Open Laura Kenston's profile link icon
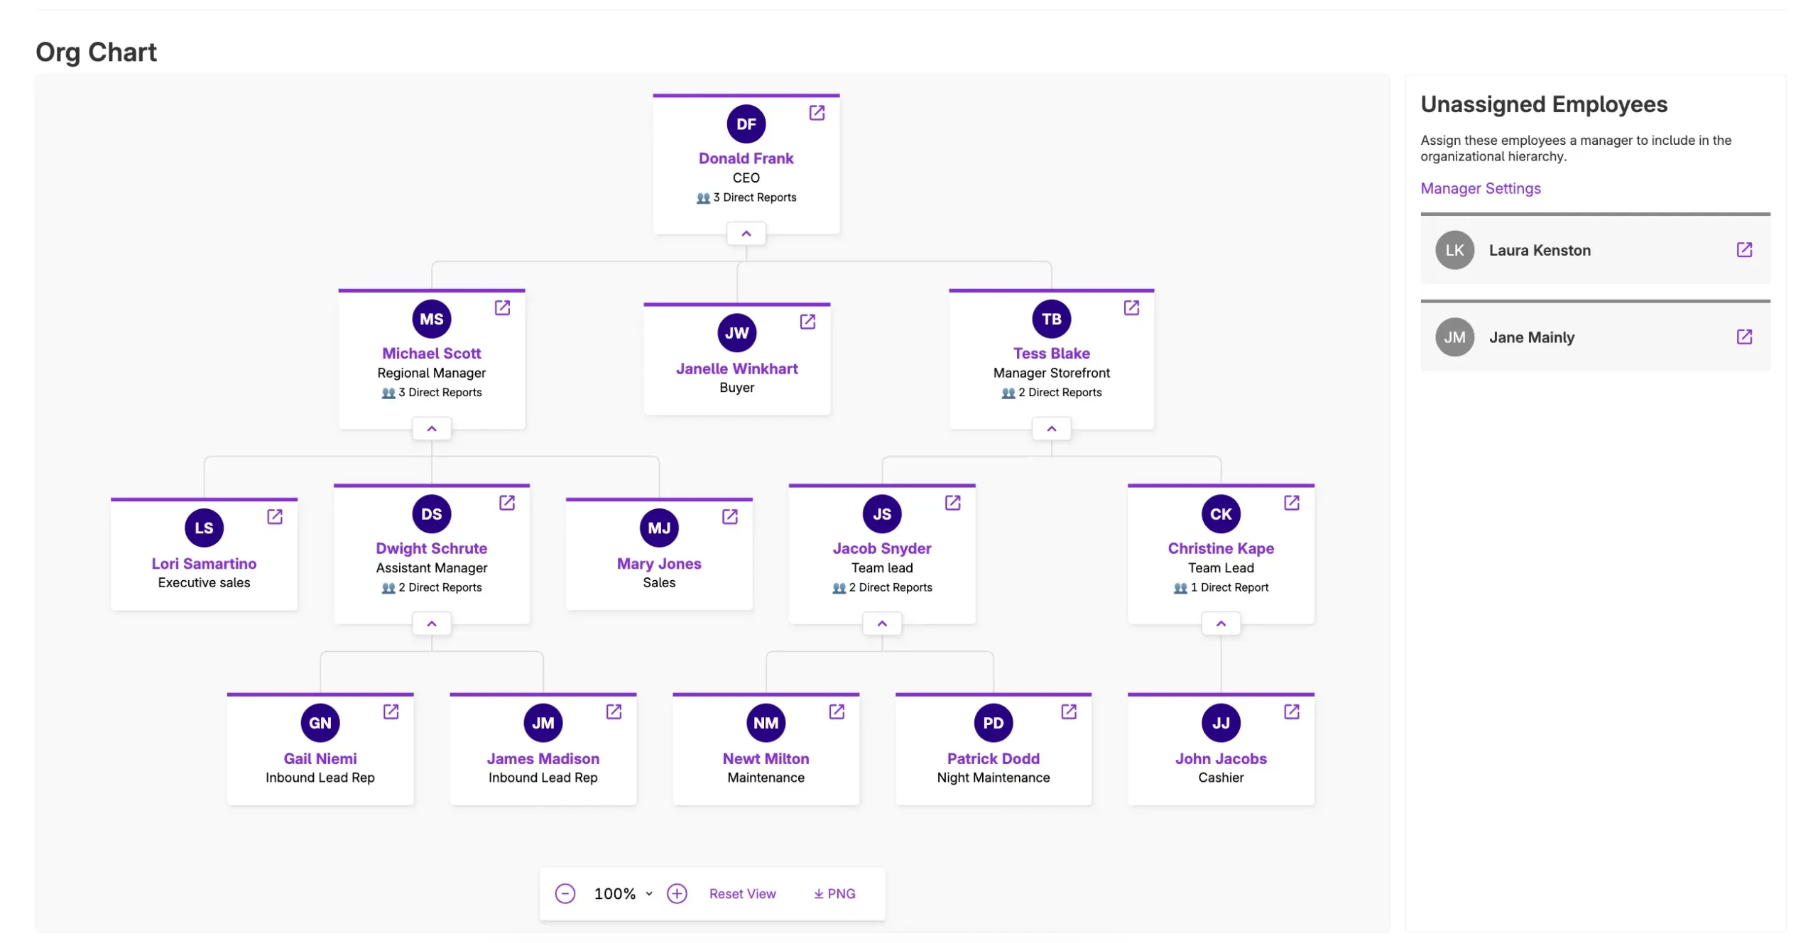Viewport: 1818px width, 943px height. tap(1745, 250)
